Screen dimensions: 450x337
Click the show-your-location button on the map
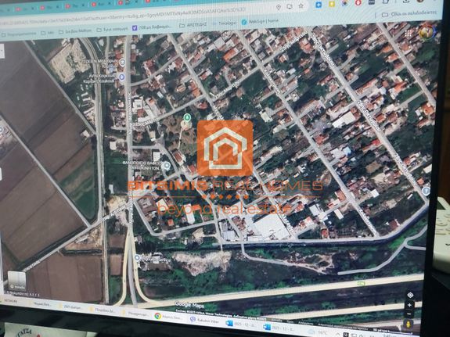point(410,295)
